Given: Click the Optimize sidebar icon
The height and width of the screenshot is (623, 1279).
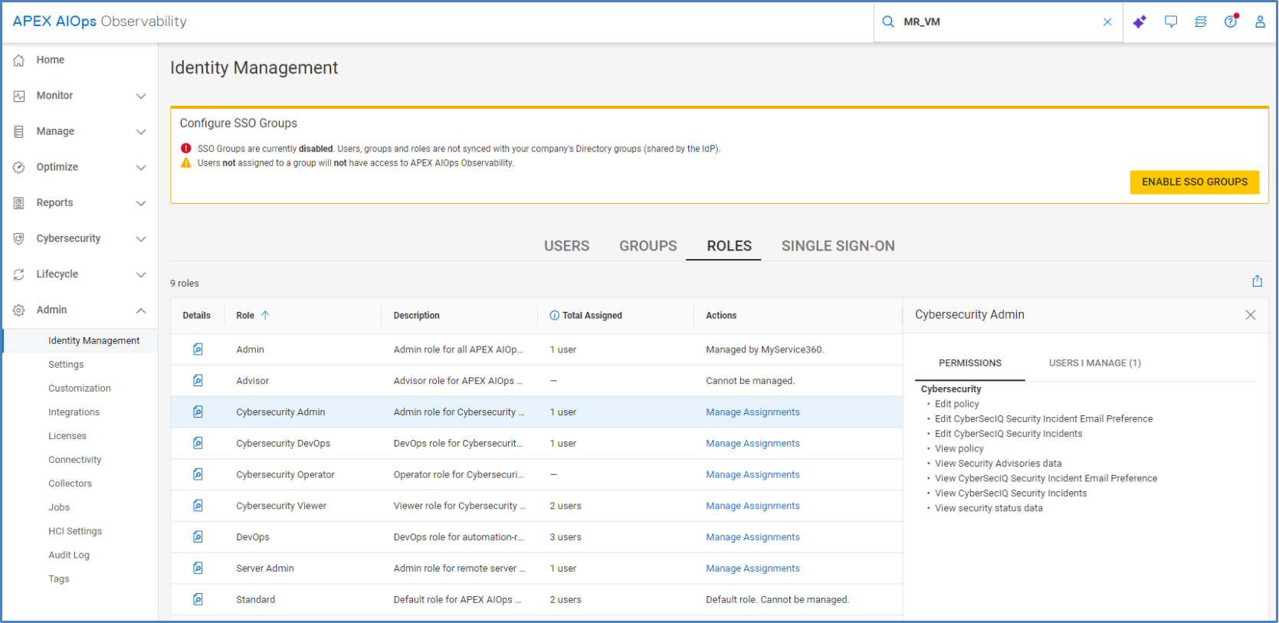Looking at the screenshot, I should [19, 167].
